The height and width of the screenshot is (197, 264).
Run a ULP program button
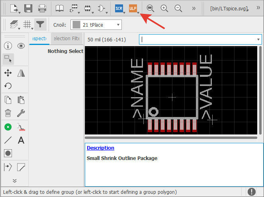click(133, 8)
